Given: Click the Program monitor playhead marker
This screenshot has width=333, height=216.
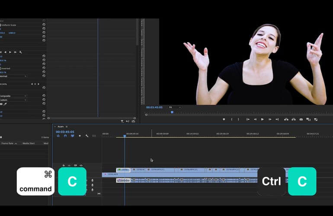Looking at the screenshot, I should 172,112.
